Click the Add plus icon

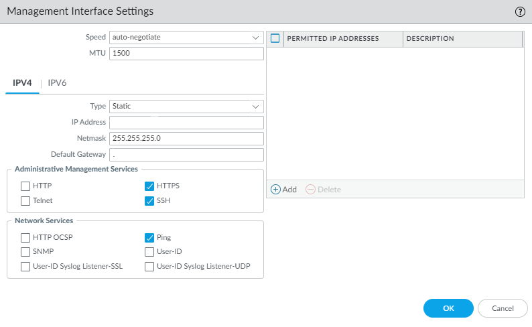coord(275,190)
